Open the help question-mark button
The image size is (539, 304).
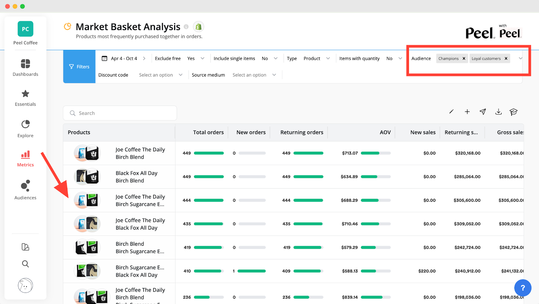523,288
